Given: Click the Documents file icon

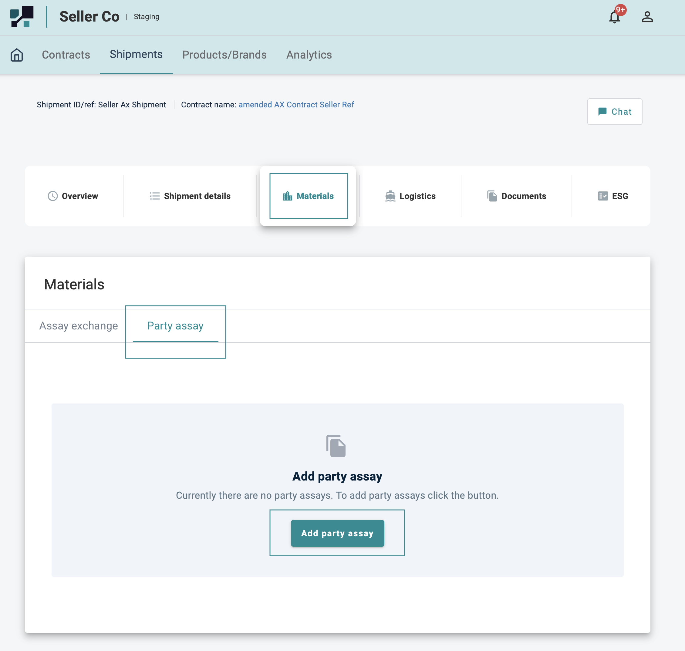Looking at the screenshot, I should point(492,196).
